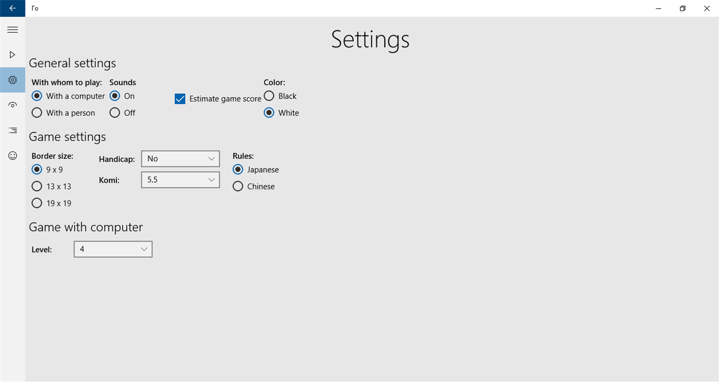Viewport: 719px width, 382px height.
Task: Turn sounds Off radio button
Action: click(x=115, y=113)
